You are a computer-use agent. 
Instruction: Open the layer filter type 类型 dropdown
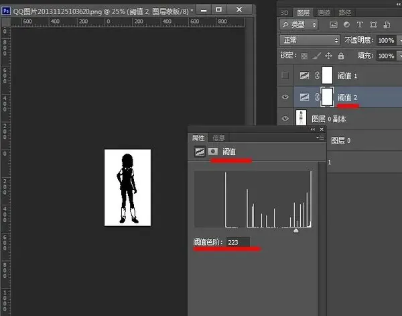pyautogui.click(x=299, y=25)
